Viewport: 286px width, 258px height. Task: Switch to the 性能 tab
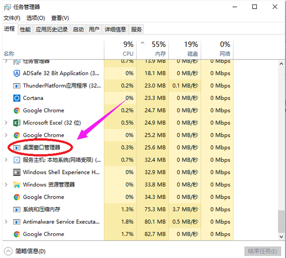25,30
